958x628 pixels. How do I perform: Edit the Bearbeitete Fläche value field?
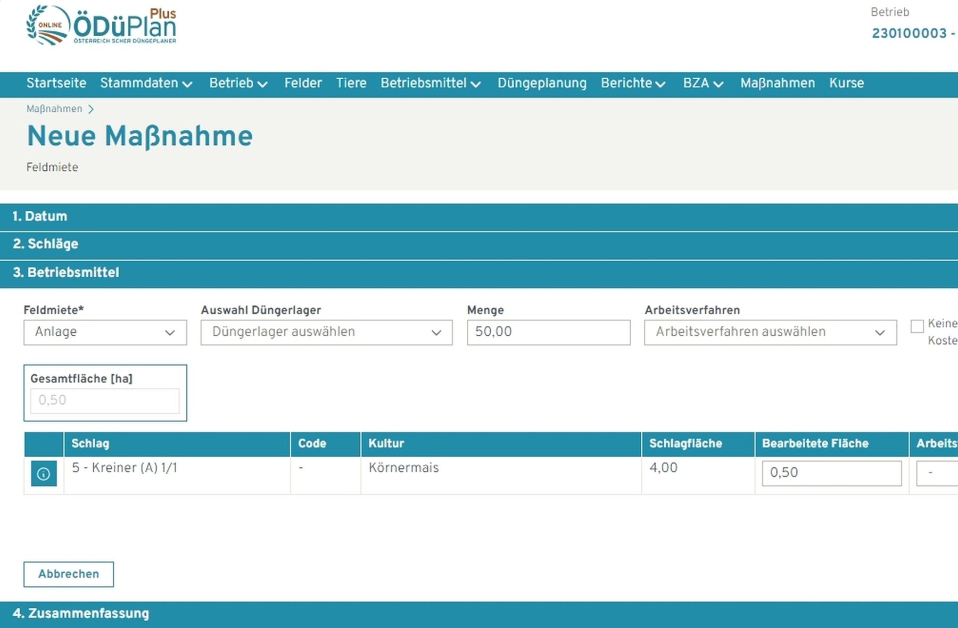831,473
